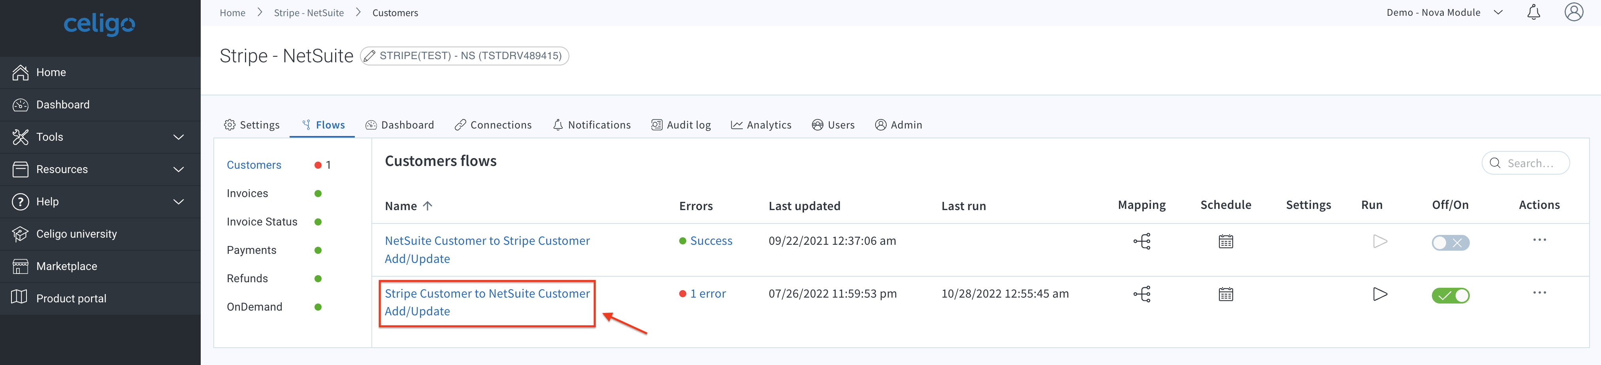Open actions menu for NetSuite Customer to Stripe flow

click(1539, 240)
